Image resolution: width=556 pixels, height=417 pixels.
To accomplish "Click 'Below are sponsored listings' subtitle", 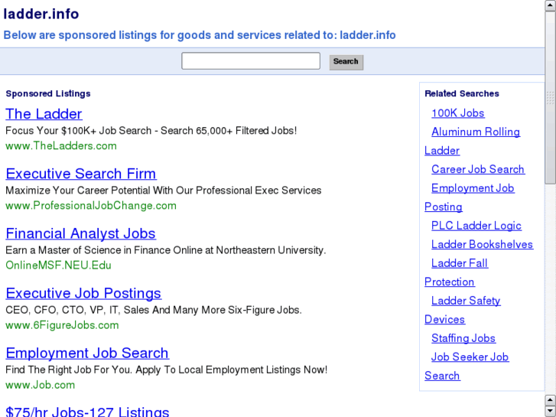I will click(200, 35).
